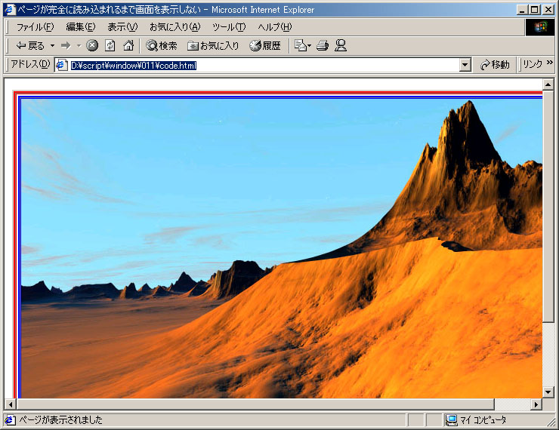This screenshot has height=430, width=559.
Task: Refresh the page with the refresh icon
Action: 110,45
